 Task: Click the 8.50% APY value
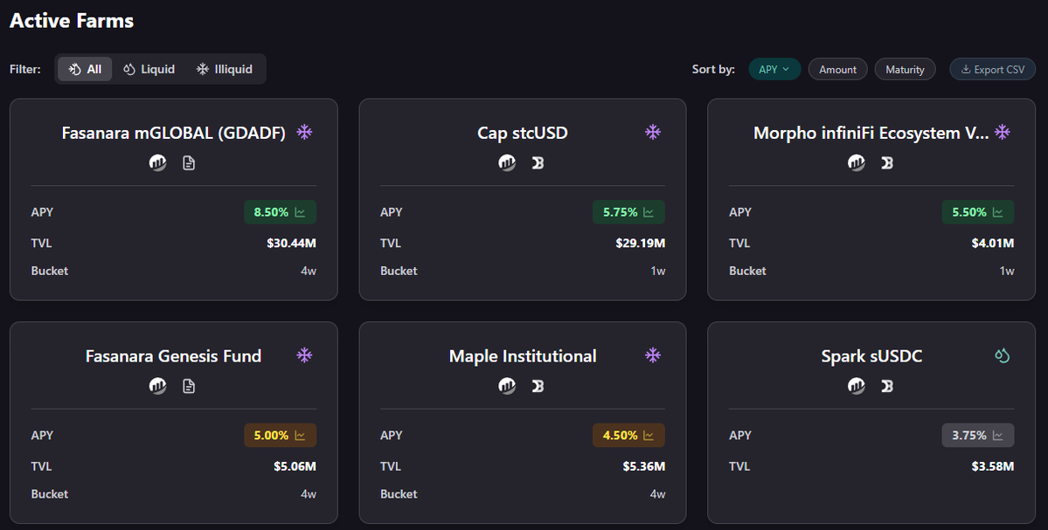[x=271, y=212]
